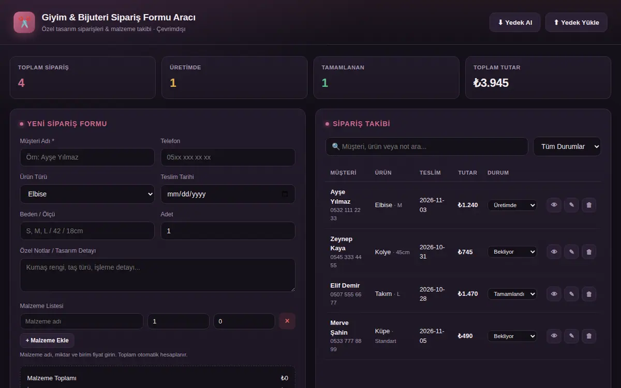Add a material with Malzeme Ekle

coord(47,340)
